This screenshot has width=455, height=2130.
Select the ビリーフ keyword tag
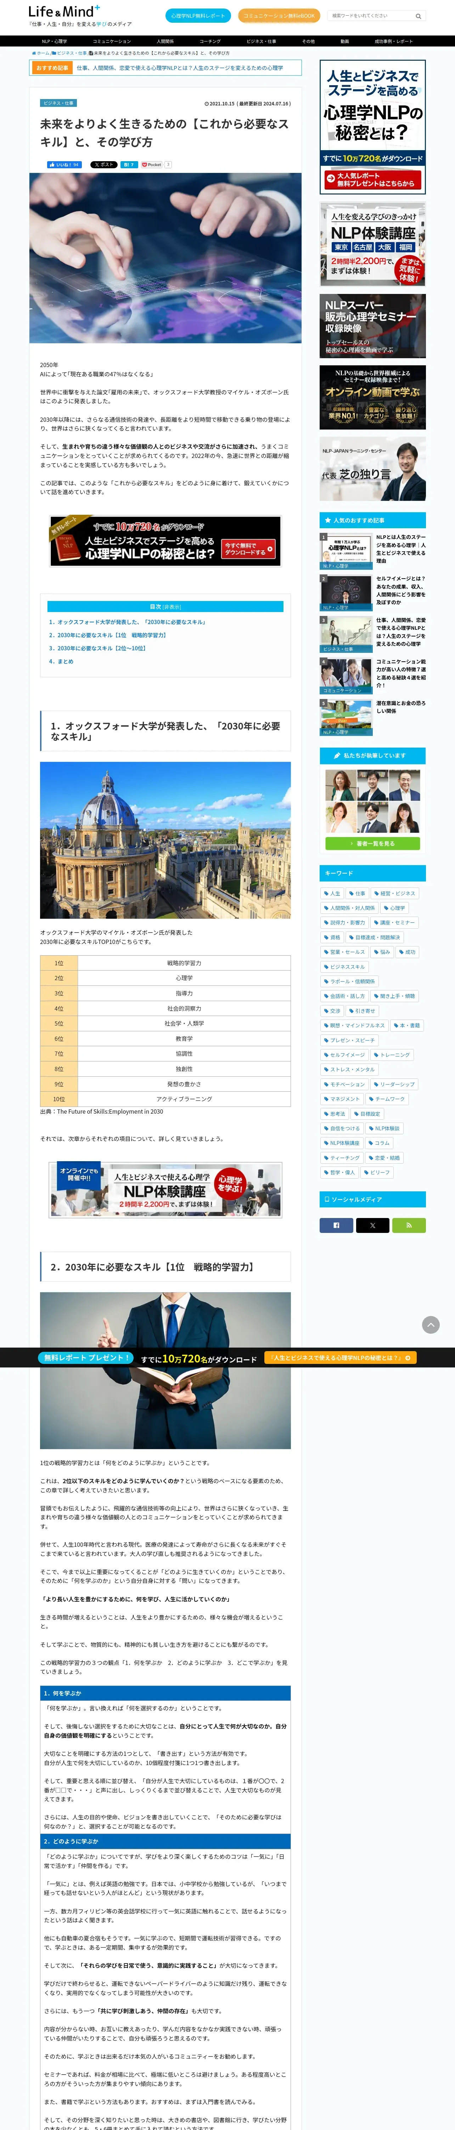377,1173
